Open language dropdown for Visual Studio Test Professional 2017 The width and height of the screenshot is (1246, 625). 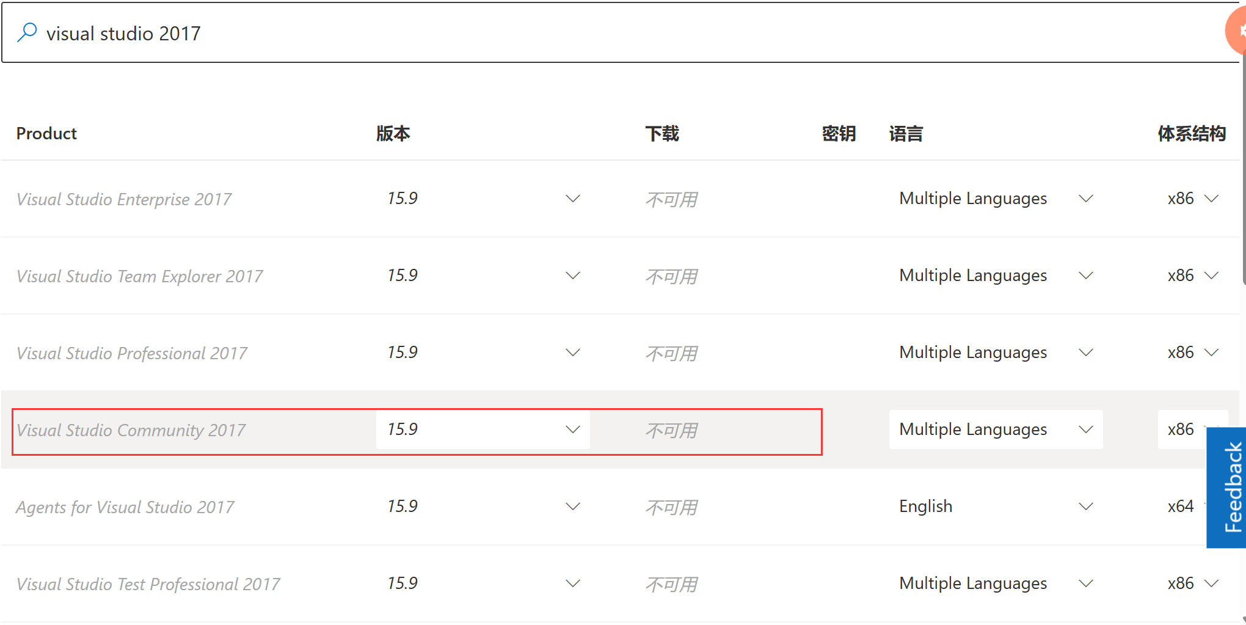996,583
